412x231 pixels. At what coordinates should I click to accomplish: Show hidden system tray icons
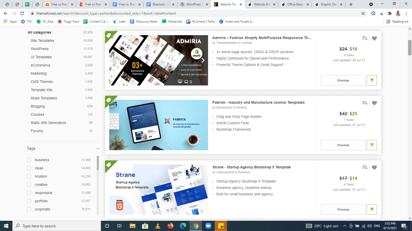[x=345, y=226]
